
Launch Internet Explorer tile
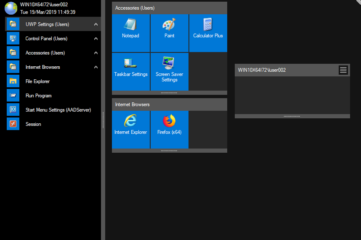coord(130,129)
